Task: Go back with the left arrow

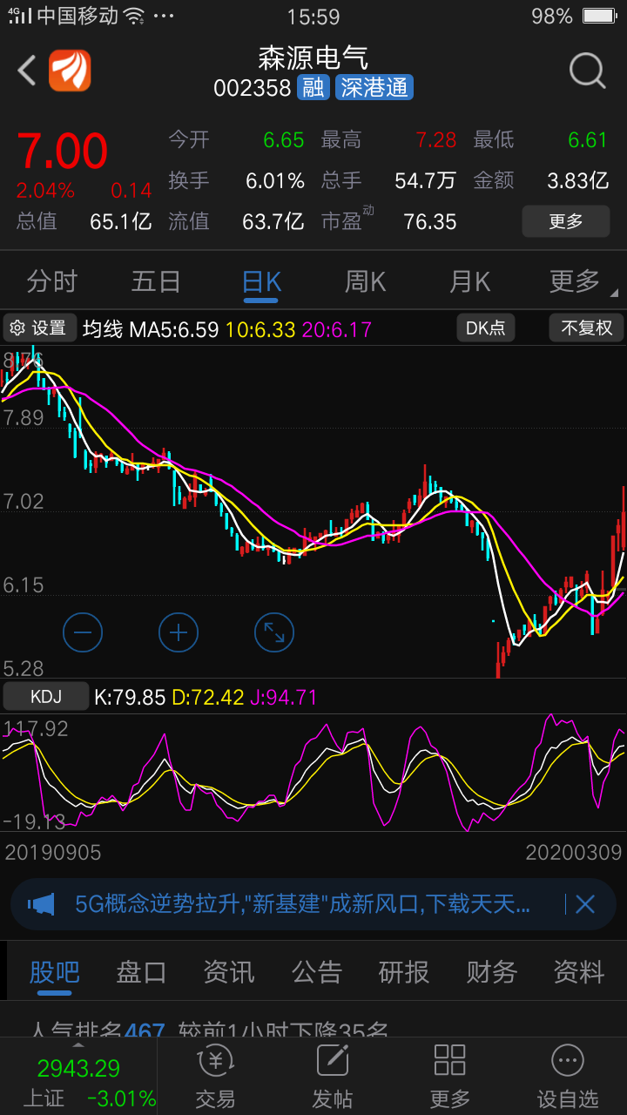Action: [x=27, y=71]
